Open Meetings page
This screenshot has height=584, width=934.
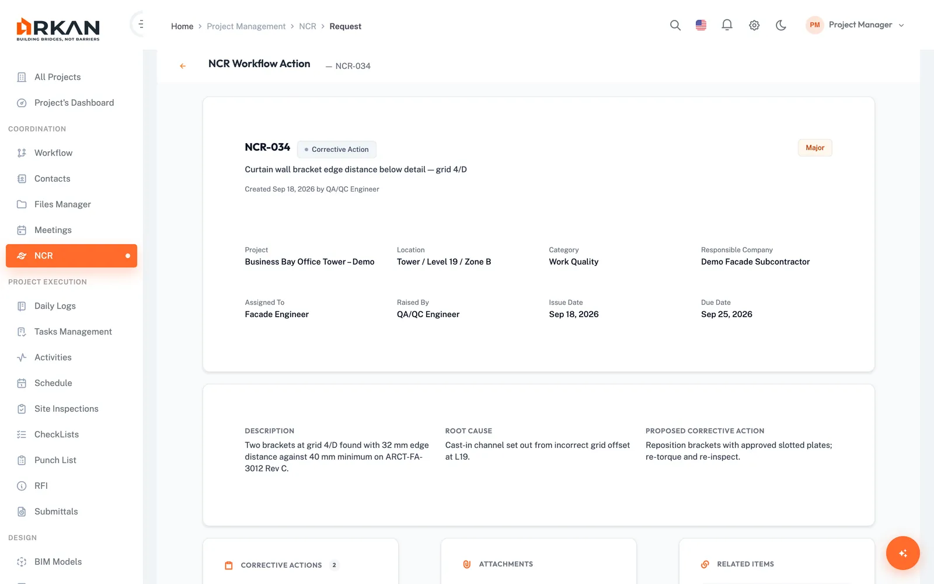(71, 230)
